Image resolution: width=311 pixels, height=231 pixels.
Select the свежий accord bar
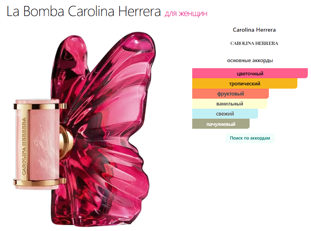[x=225, y=114]
